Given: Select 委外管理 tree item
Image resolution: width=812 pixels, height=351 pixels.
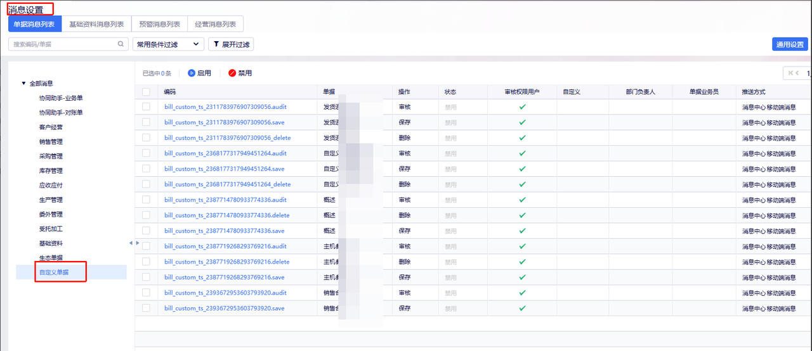Looking at the screenshot, I should point(51,215).
